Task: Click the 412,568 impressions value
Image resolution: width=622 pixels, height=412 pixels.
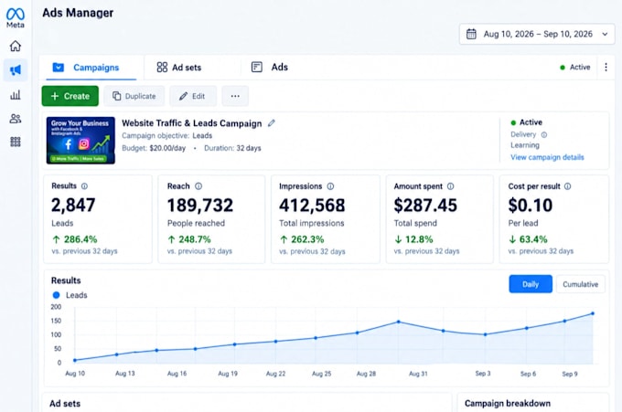Action: (x=312, y=206)
